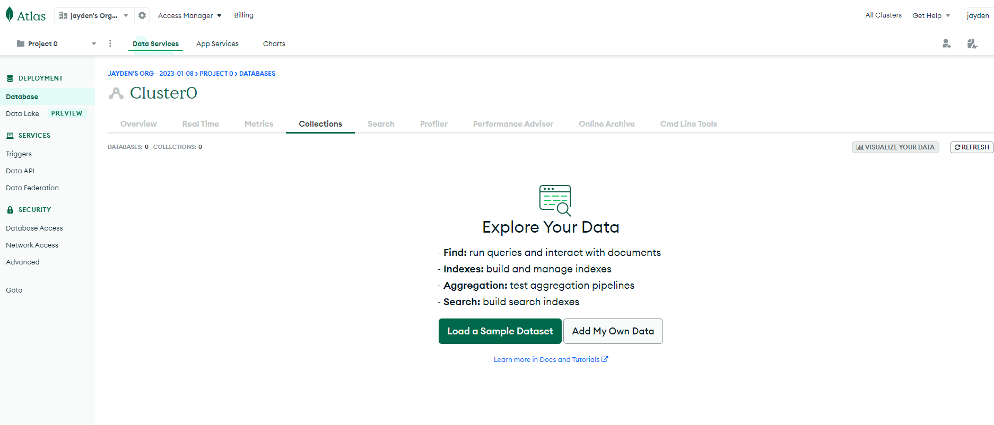Open the Access Manager dropdown

click(190, 15)
